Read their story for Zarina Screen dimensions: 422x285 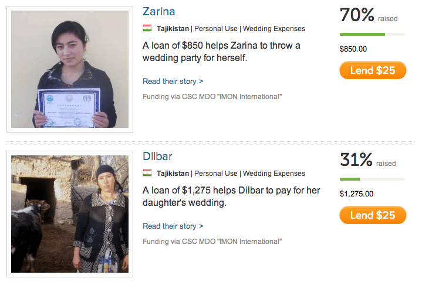click(173, 81)
